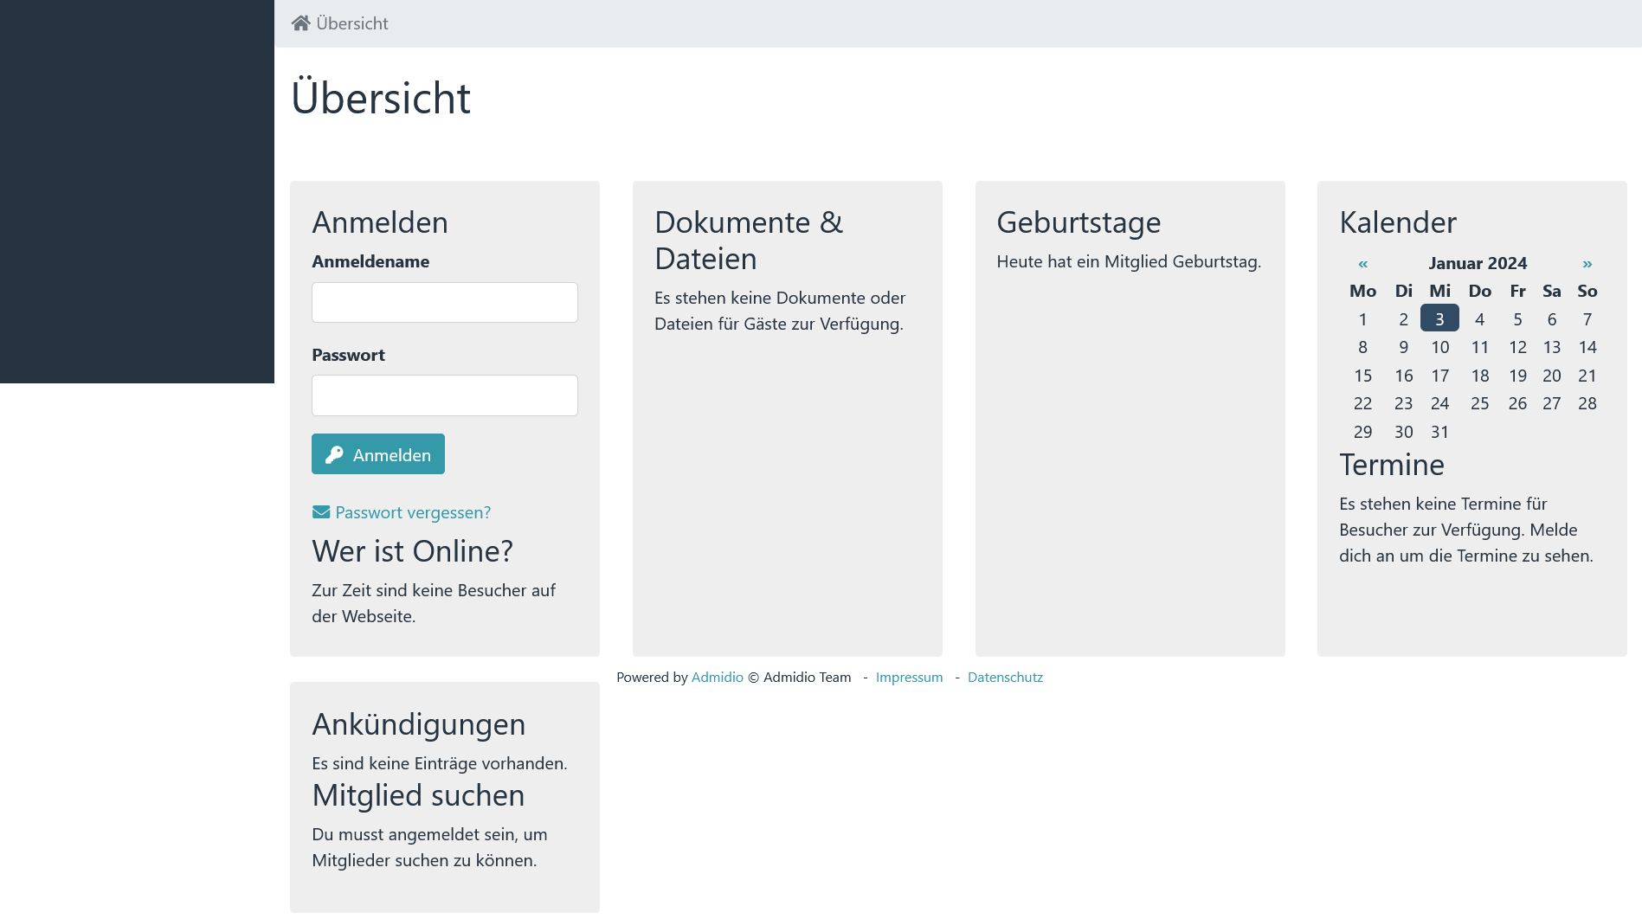Visit the Admidio link in the footer

click(717, 677)
